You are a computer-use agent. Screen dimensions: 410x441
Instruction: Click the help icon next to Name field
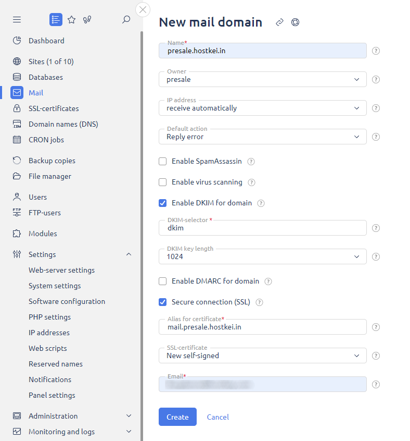pyautogui.click(x=376, y=51)
